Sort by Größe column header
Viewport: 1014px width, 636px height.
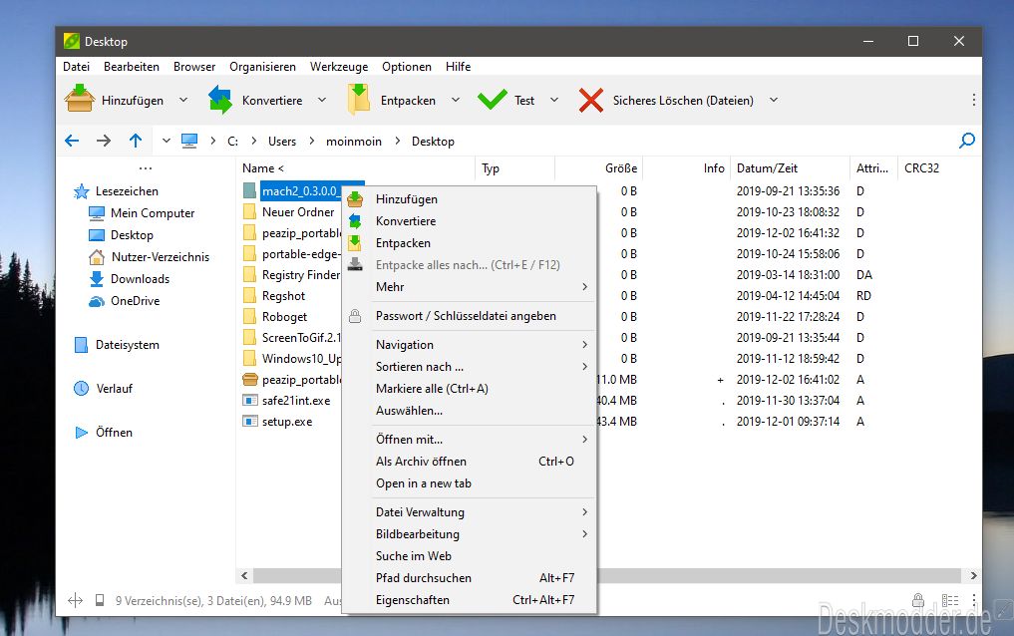tap(599, 168)
